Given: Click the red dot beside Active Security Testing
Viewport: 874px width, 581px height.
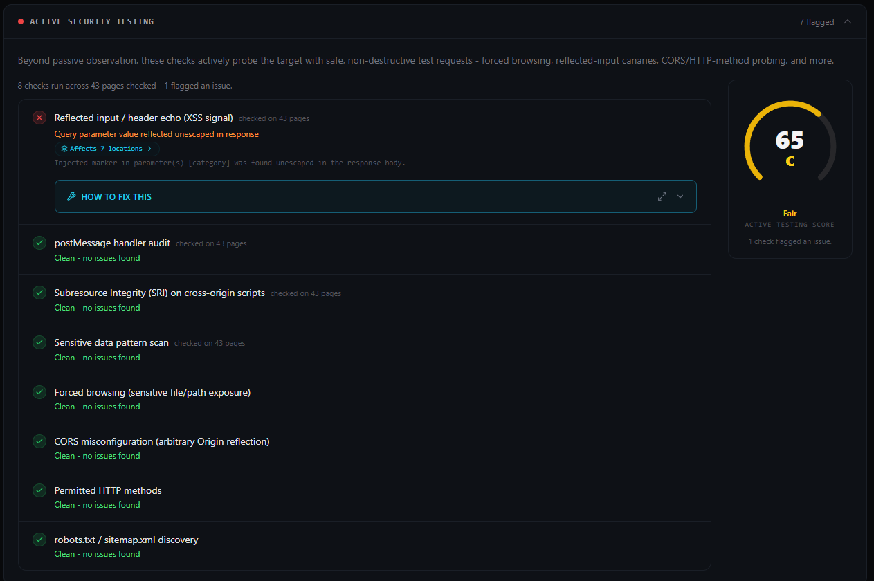Looking at the screenshot, I should [21, 21].
